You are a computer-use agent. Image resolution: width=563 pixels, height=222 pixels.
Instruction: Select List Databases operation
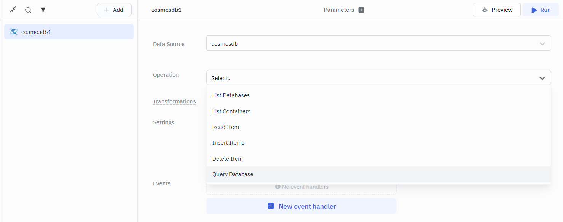click(x=231, y=95)
